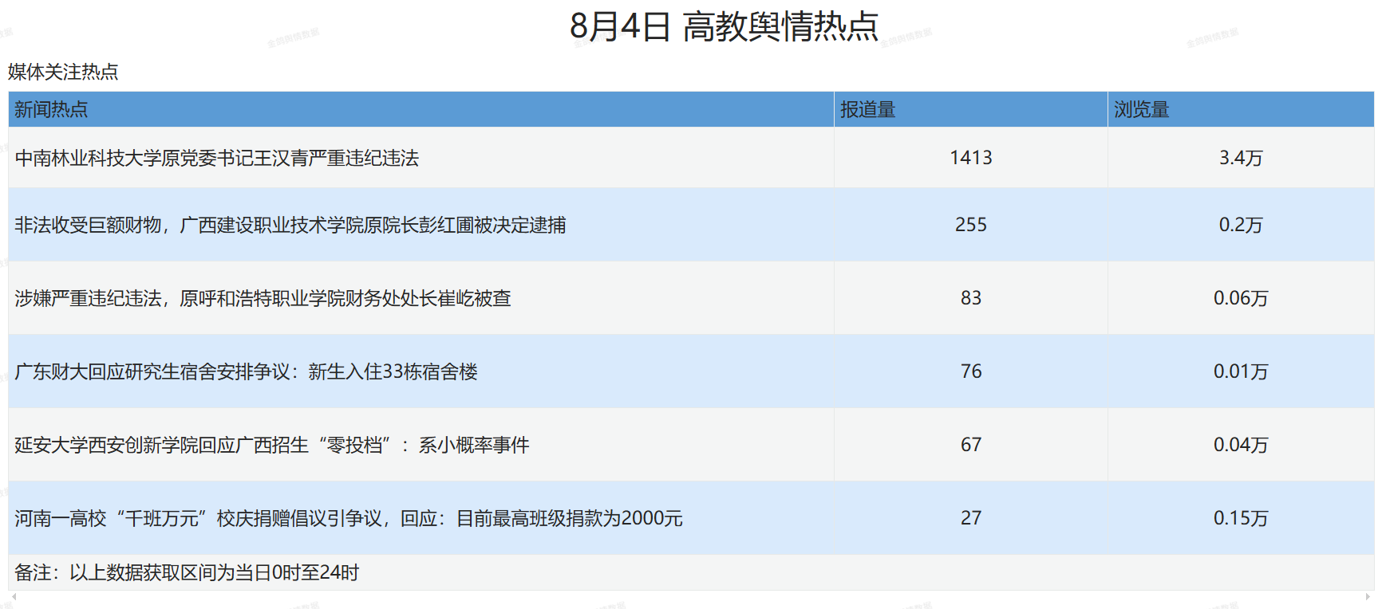Click the right scroll arrow below table
Viewport: 1386px width, 609px height.
tap(1368, 596)
